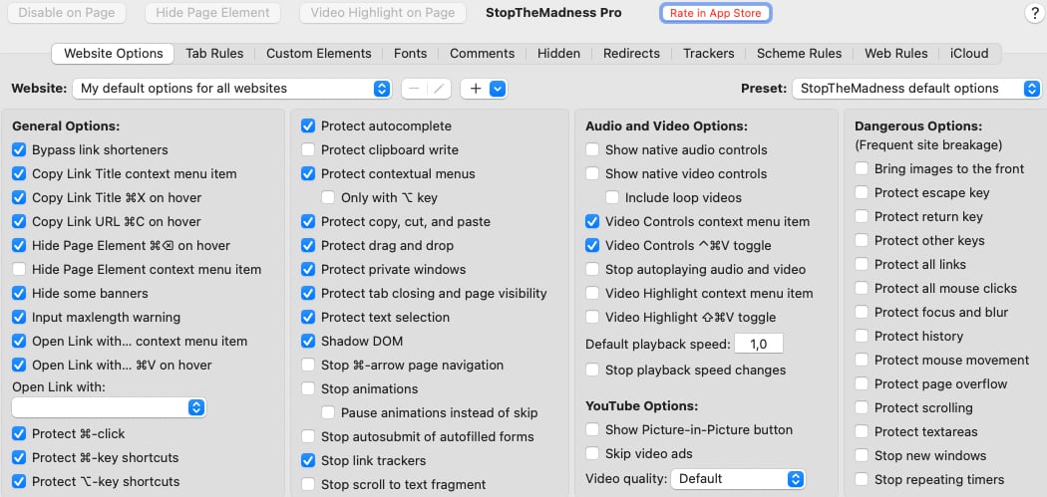Open the Preset dropdown

tap(916, 89)
